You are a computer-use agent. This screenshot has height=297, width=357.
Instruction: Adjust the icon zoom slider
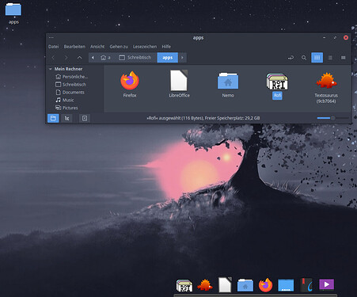coord(332,118)
